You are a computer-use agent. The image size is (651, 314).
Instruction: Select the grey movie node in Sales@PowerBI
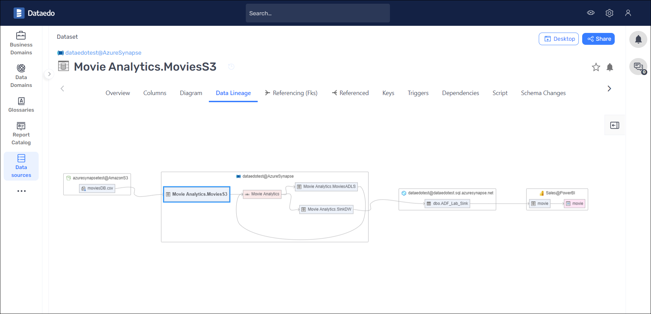click(540, 204)
